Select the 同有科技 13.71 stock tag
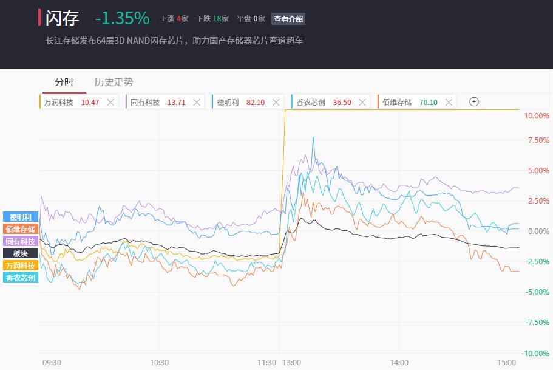 (x=158, y=102)
